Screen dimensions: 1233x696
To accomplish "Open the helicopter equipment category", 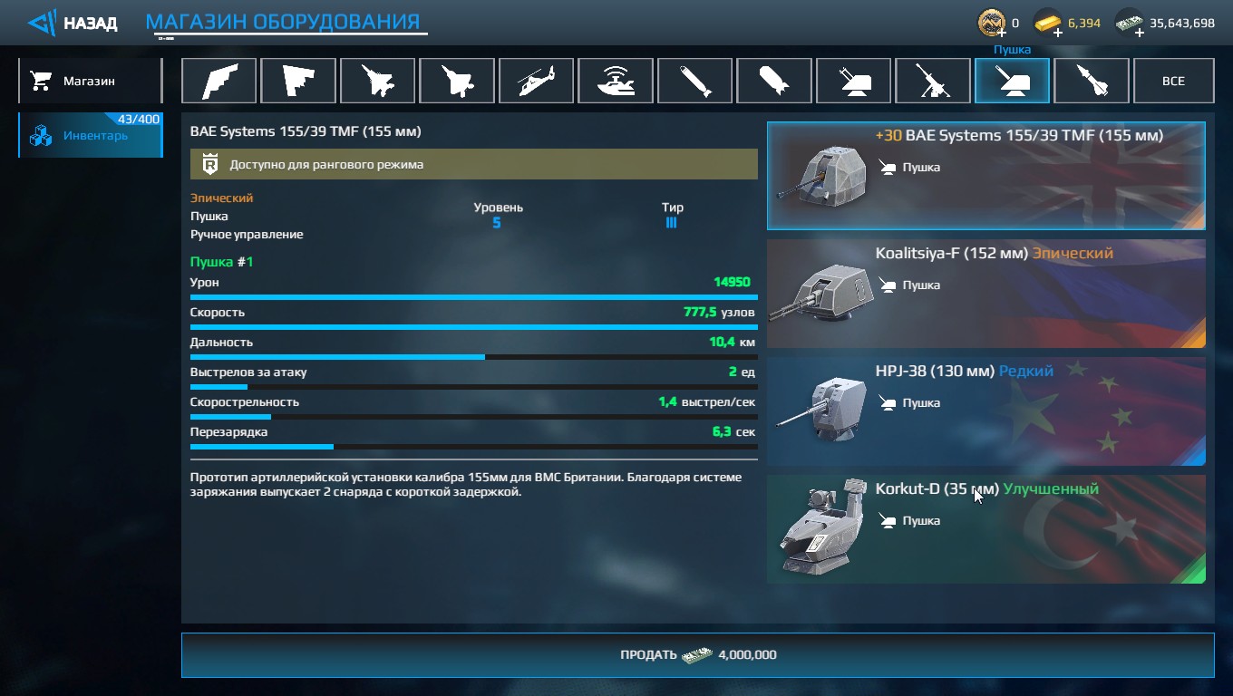I will point(536,81).
